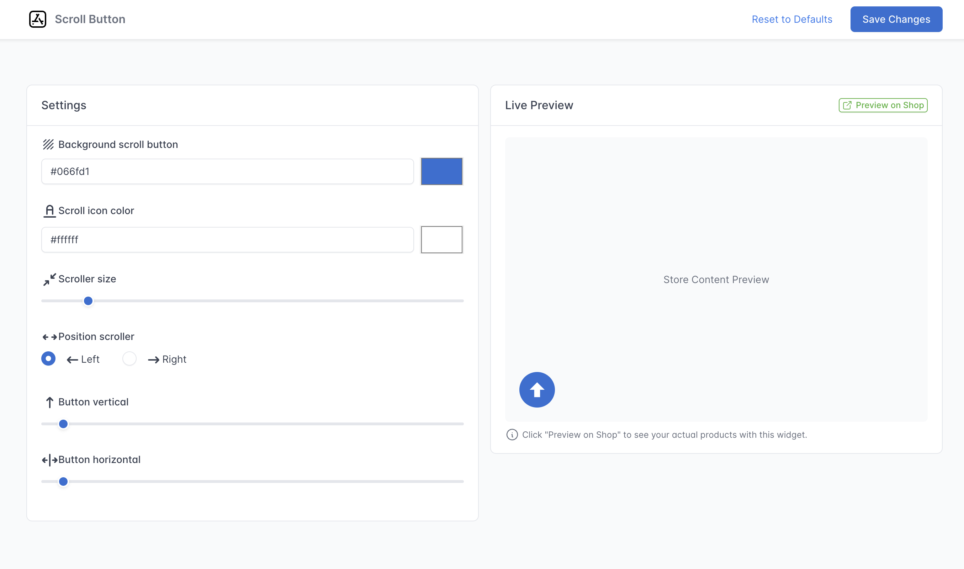Click the Button horizontal label
This screenshot has width=964, height=569.
[99, 459]
